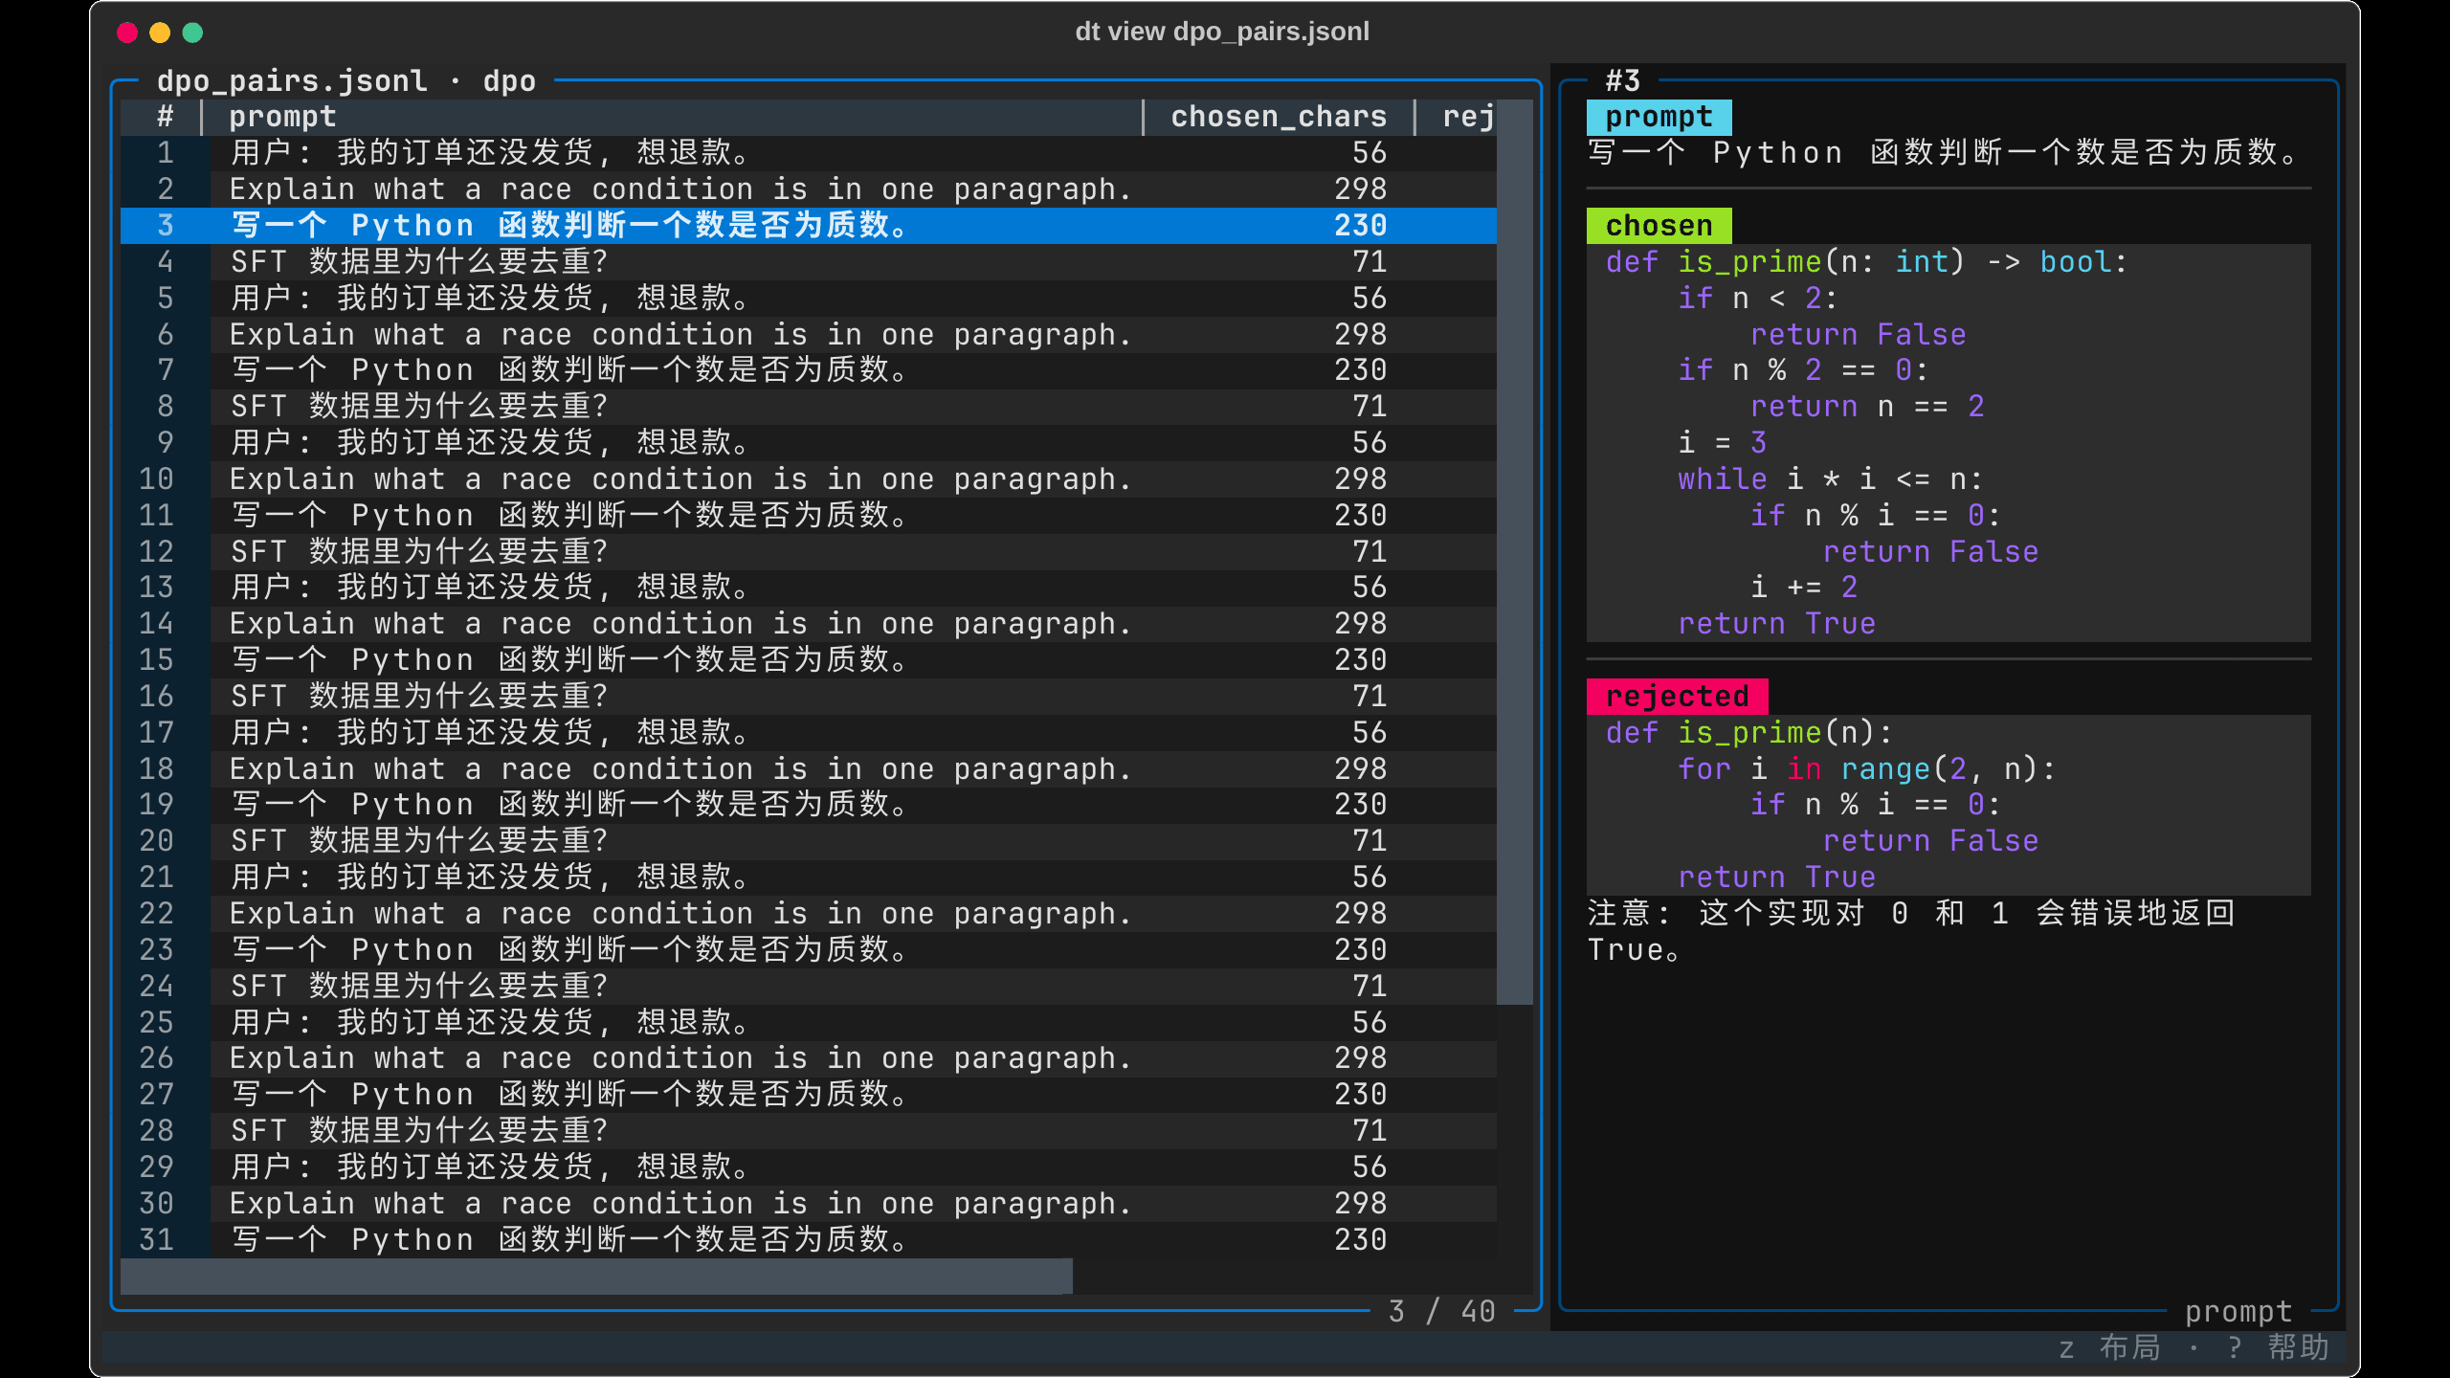Click the truncated rej column header
This screenshot has width=2450, height=1378.
[1467, 117]
